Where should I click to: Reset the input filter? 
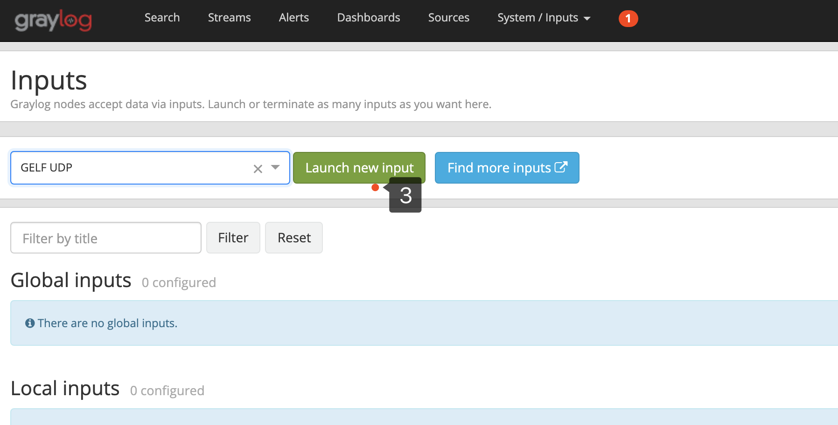(294, 238)
